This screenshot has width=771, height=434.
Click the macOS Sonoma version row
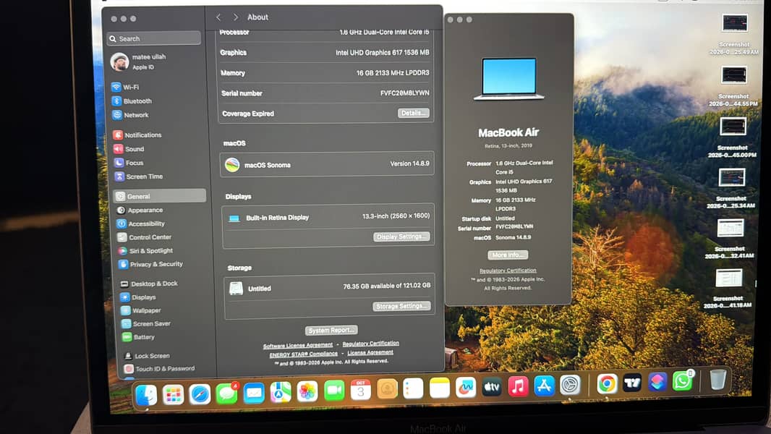327,164
